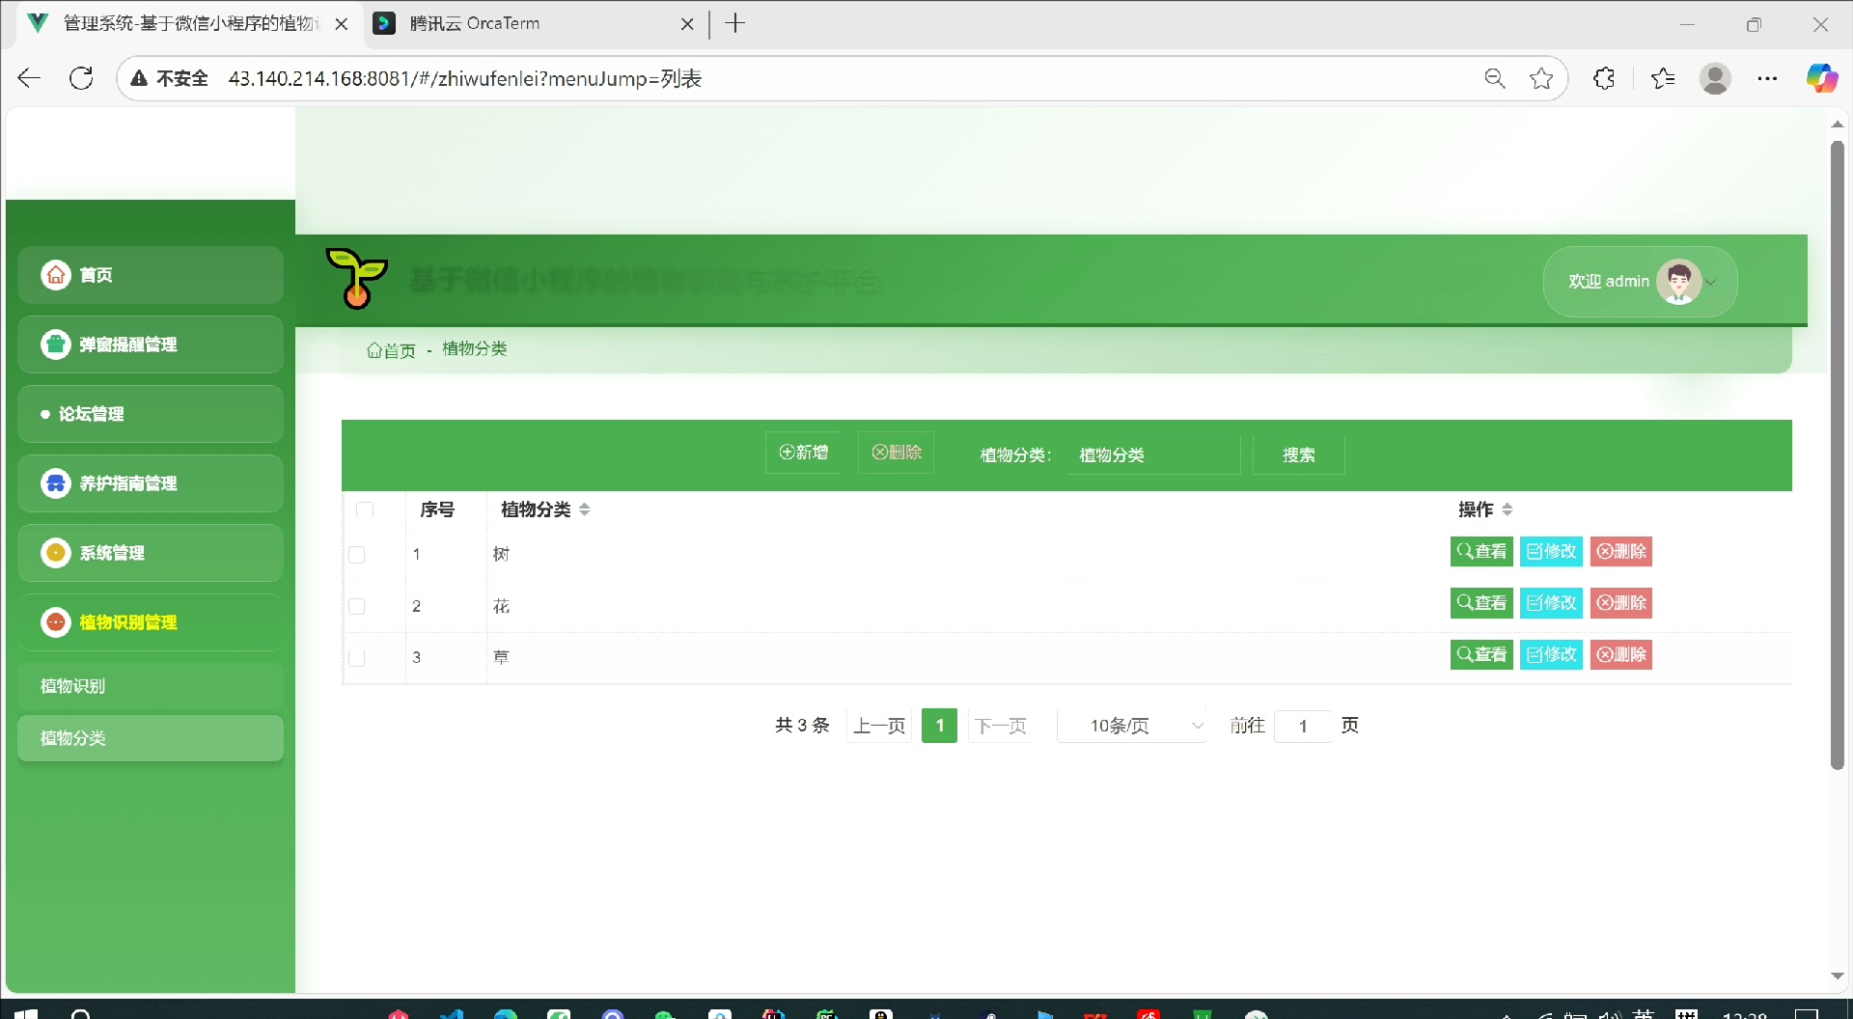
Task: Open the browser extensions menu
Action: [1604, 78]
